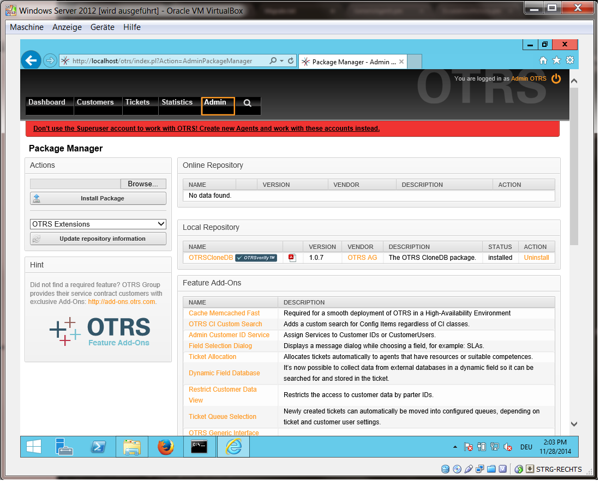This screenshot has width=600, height=481.
Task: Open the PDF icon next to OTRSCloneDB
Action: tap(291, 257)
